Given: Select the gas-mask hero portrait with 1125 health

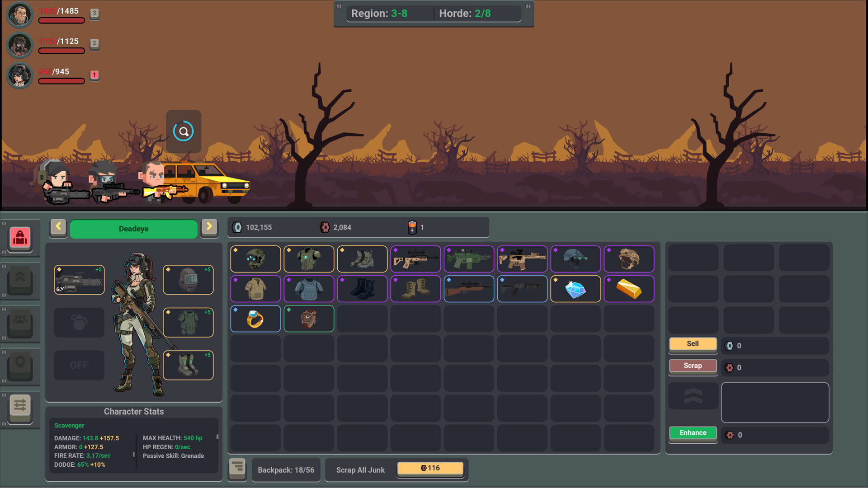Looking at the screenshot, I should tap(20, 45).
